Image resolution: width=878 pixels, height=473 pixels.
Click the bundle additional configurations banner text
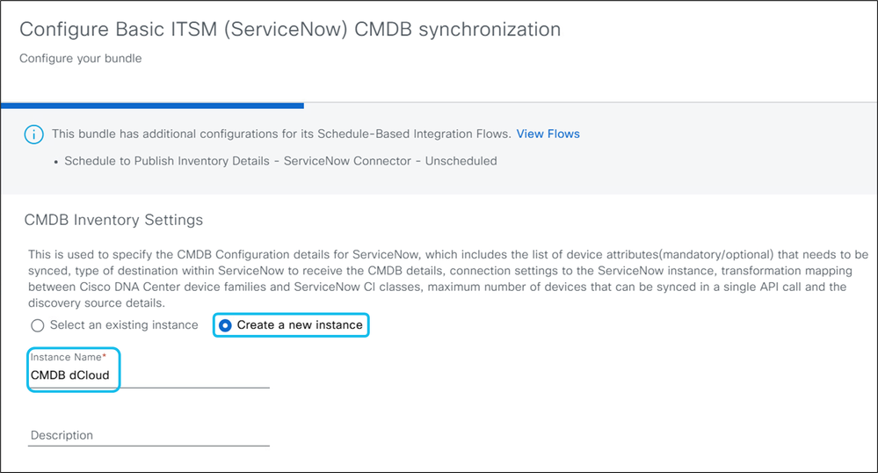pyautogui.click(x=281, y=134)
